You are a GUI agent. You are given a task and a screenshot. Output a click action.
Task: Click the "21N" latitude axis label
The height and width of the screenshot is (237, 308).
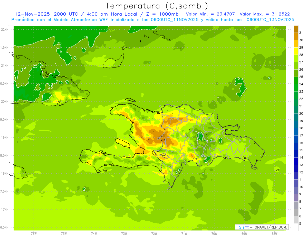[x=4, y=66]
